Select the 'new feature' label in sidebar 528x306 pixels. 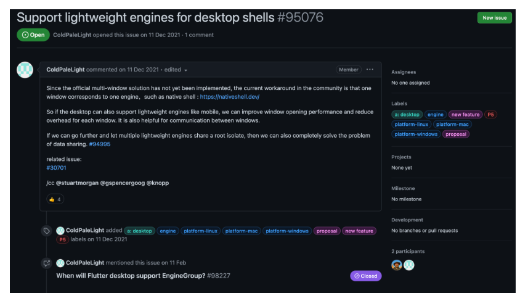(x=465, y=115)
